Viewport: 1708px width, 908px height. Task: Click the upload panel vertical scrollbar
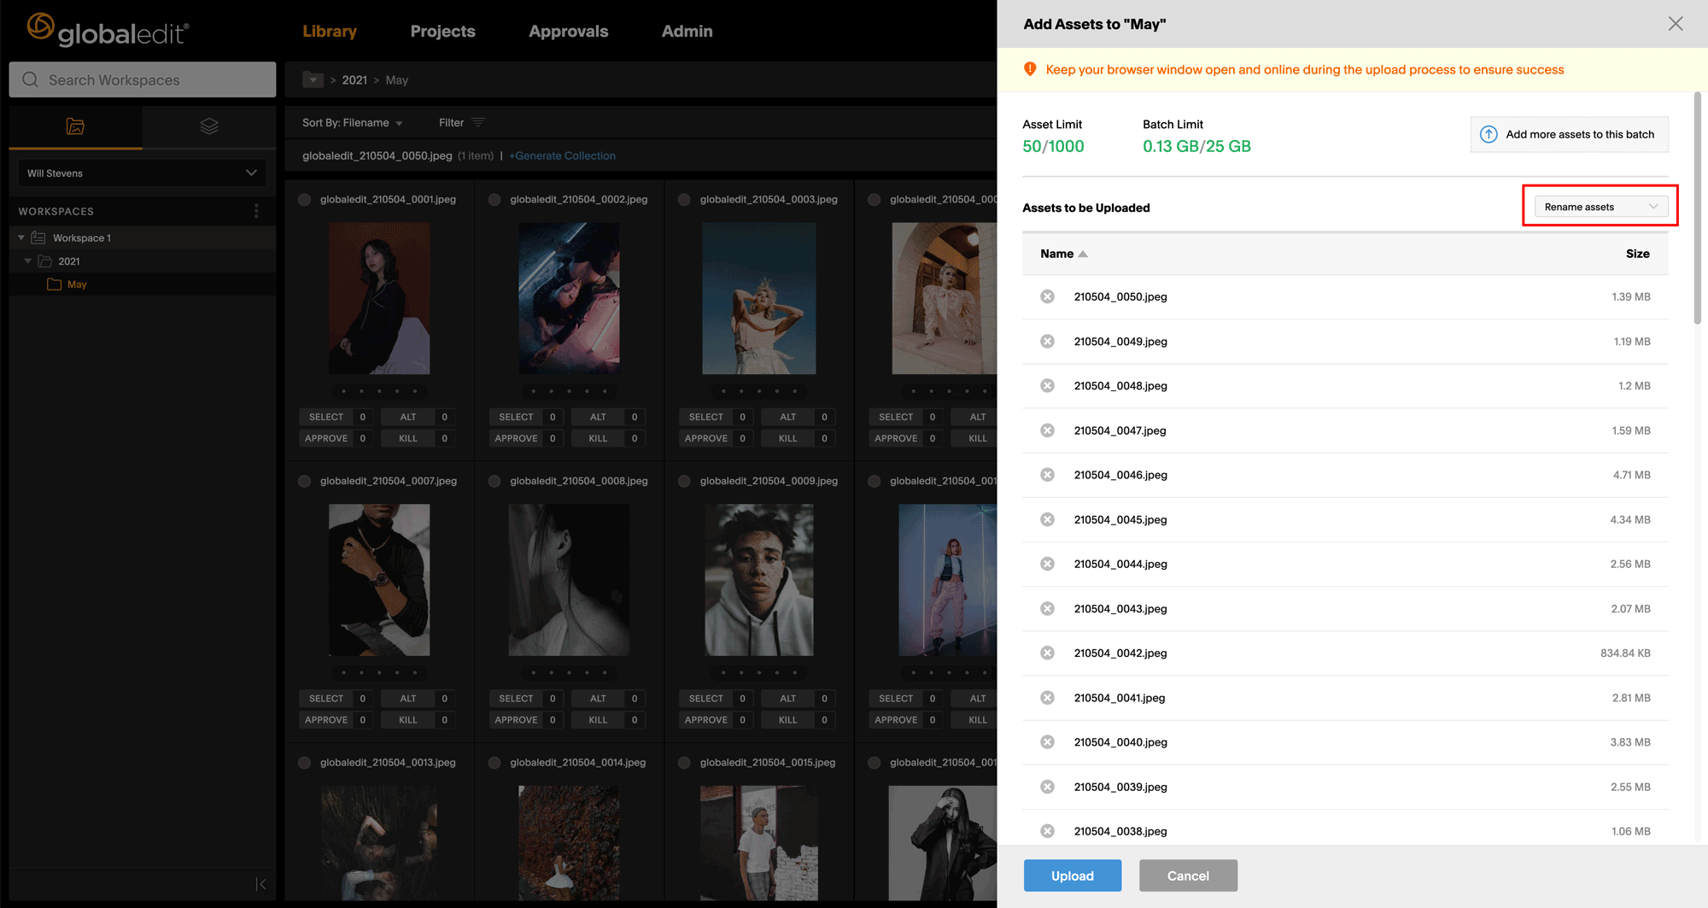(1698, 208)
